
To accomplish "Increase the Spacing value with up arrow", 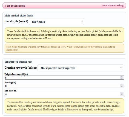I will click(122, 85).
